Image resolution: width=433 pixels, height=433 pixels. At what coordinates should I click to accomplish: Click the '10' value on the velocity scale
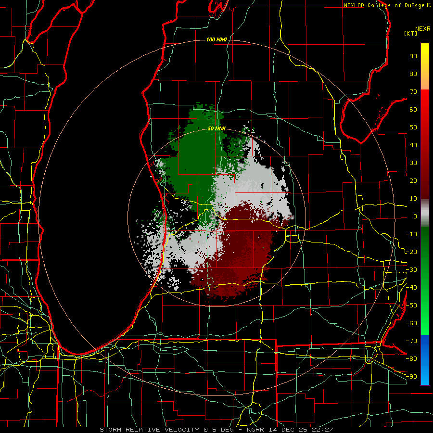pos(413,199)
